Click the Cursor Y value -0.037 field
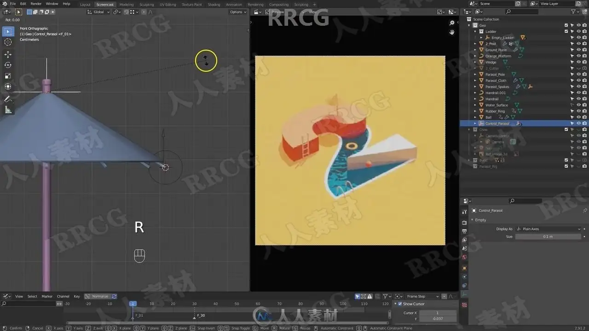 (438, 319)
